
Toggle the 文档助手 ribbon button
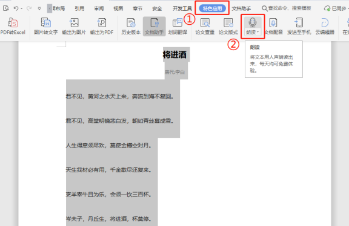point(155,26)
